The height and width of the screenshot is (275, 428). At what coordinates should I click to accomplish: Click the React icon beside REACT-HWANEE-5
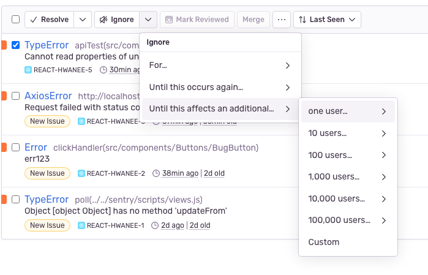click(x=28, y=70)
